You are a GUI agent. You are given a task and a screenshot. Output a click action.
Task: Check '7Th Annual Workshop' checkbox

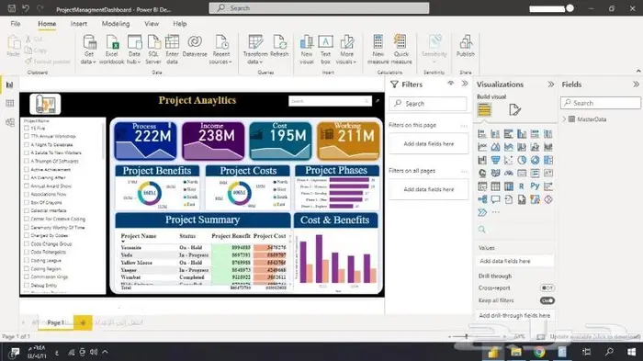pos(27,136)
